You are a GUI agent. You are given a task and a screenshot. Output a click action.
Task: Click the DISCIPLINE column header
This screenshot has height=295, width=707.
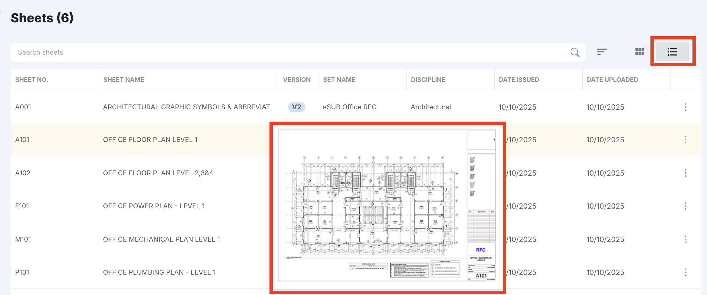(428, 80)
